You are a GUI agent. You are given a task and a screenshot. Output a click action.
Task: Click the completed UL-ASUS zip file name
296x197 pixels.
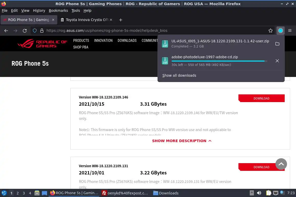tap(220, 41)
